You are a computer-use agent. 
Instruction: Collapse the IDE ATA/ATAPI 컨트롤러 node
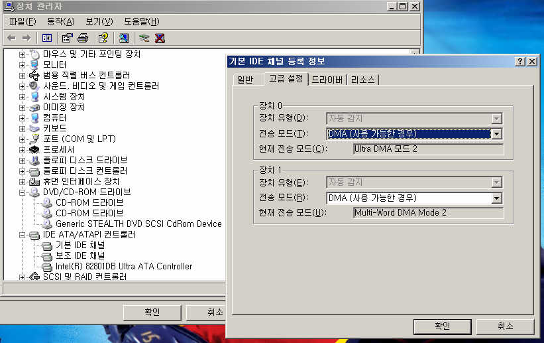pyautogui.click(x=23, y=234)
